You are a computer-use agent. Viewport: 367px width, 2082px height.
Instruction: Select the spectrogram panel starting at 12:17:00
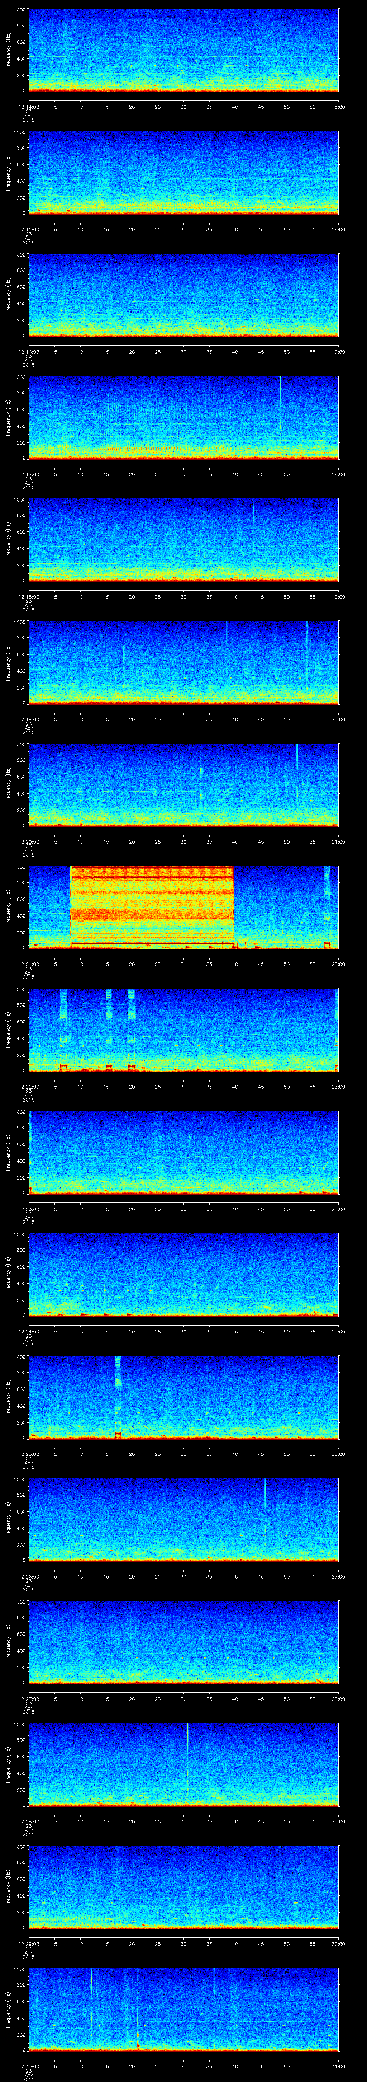pyautogui.click(x=184, y=417)
